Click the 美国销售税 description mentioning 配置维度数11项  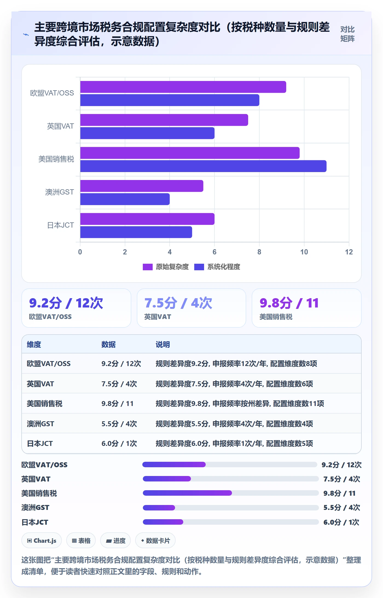240,403
